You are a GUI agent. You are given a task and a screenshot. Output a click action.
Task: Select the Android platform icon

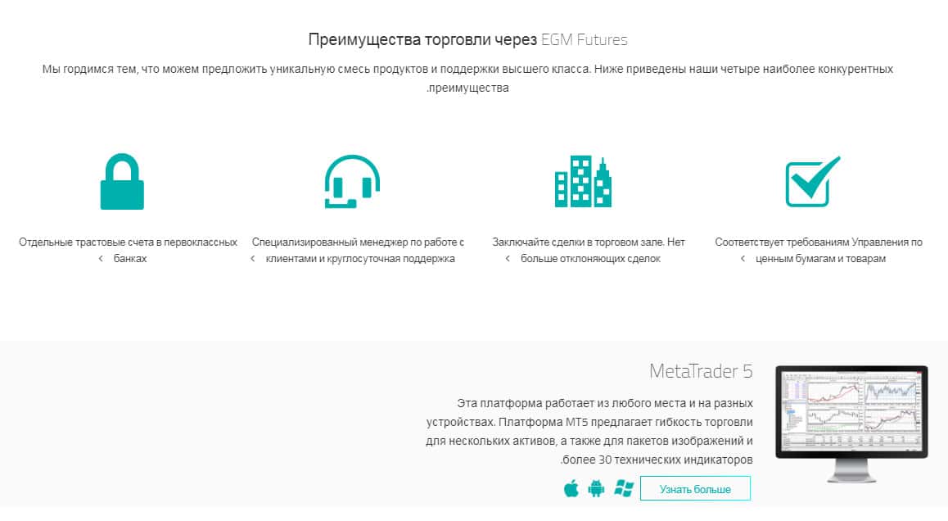pyautogui.click(x=596, y=488)
